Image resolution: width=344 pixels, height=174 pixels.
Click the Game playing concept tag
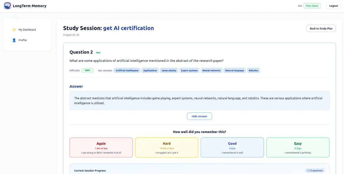point(169,71)
